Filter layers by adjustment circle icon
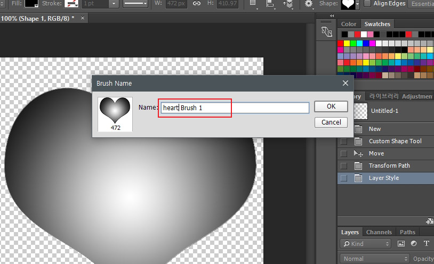Image resolution: width=434 pixels, height=264 pixels. point(414,244)
